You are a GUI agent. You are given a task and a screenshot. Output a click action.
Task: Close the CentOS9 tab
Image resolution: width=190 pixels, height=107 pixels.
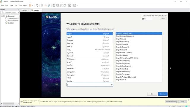(41, 10)
